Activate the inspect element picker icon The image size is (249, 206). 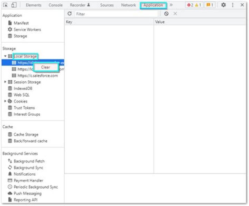(x=5, y=5)
